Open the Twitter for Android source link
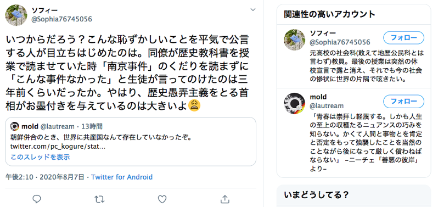 pyautogui.click(x=122, y=177)
